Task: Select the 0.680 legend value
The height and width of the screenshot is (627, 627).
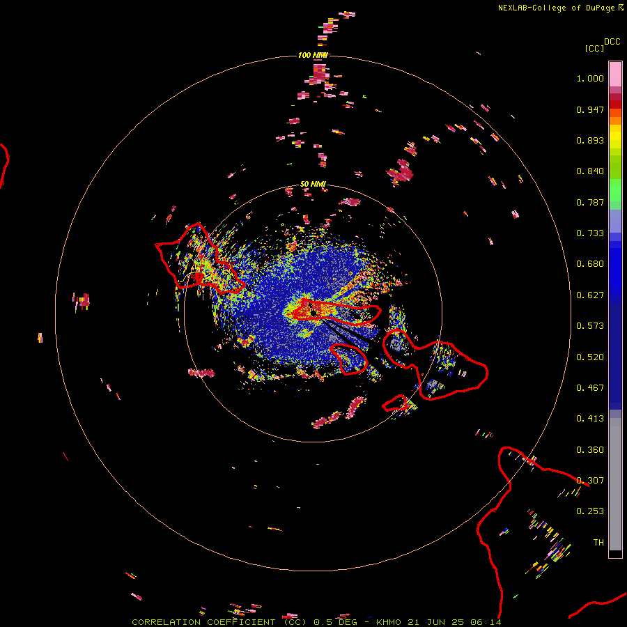Action: [590, 264]
